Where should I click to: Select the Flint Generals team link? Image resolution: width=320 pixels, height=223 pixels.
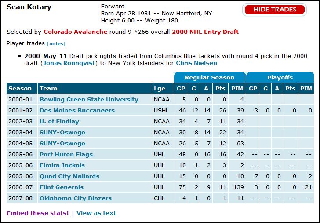(x=62, y=187)
